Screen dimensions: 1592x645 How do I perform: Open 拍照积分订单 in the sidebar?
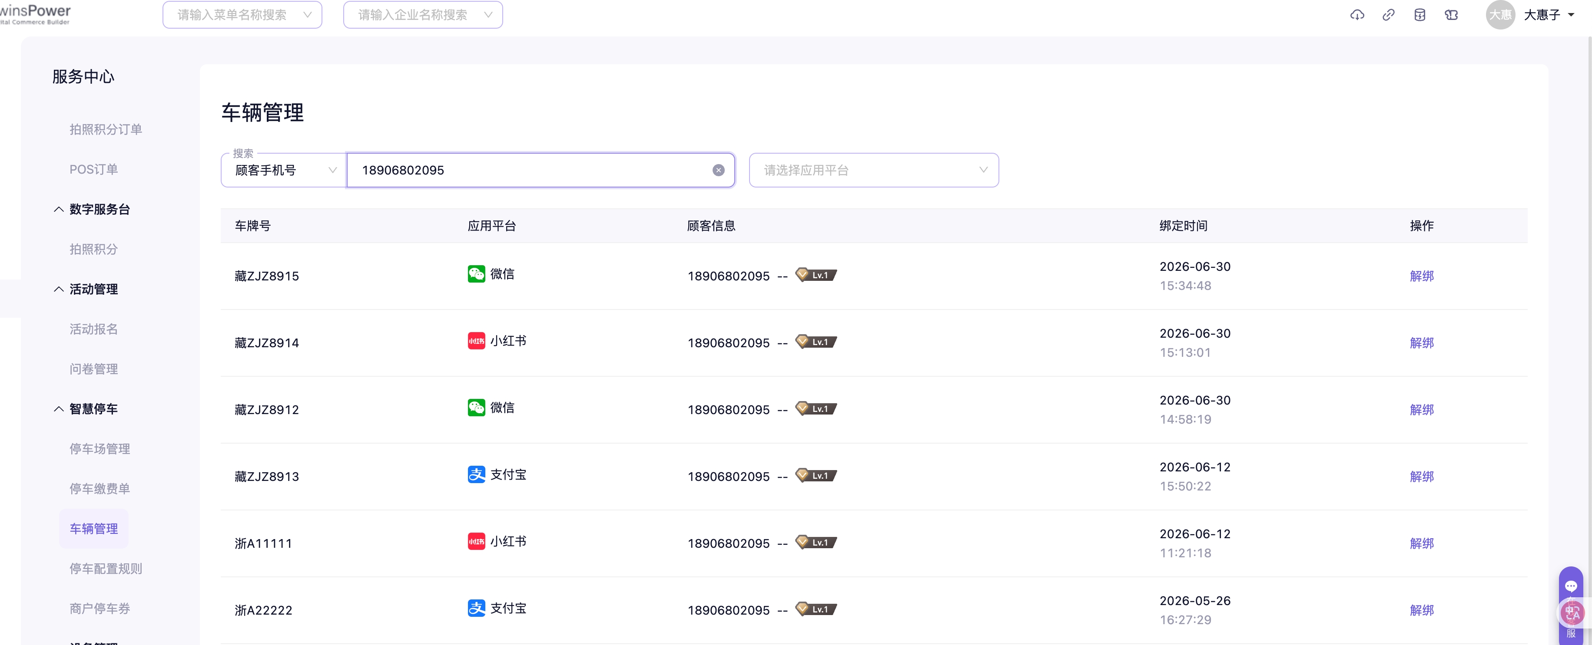coord(106,130)
